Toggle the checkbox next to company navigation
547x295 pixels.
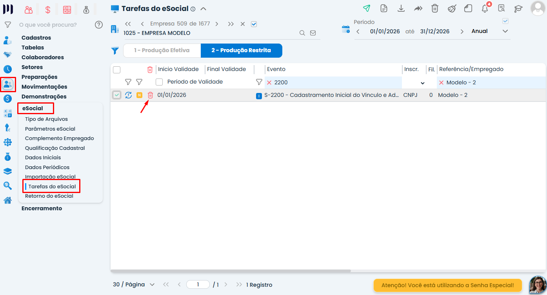click(254, 24)
